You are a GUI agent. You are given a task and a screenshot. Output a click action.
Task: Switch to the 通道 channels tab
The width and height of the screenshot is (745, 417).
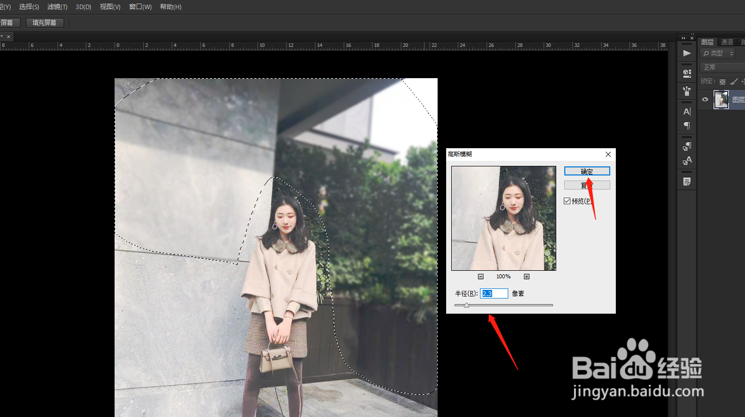click(727, 42)
